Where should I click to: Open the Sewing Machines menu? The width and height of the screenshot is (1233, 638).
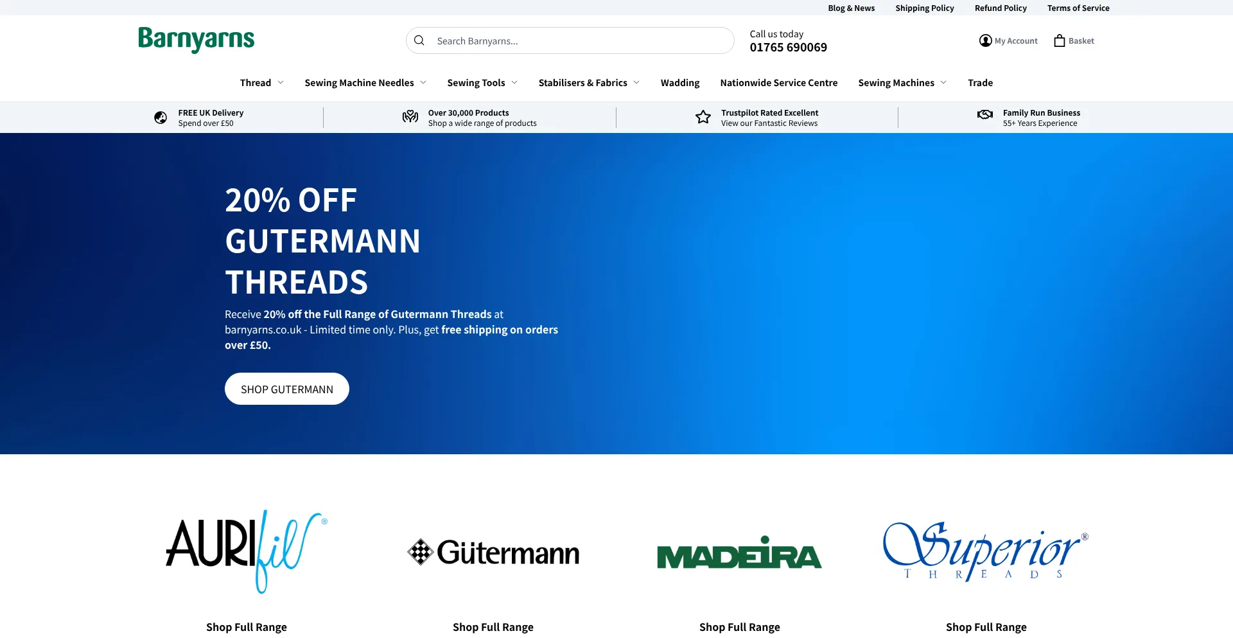pyautogui.click(x=896, y=83)
